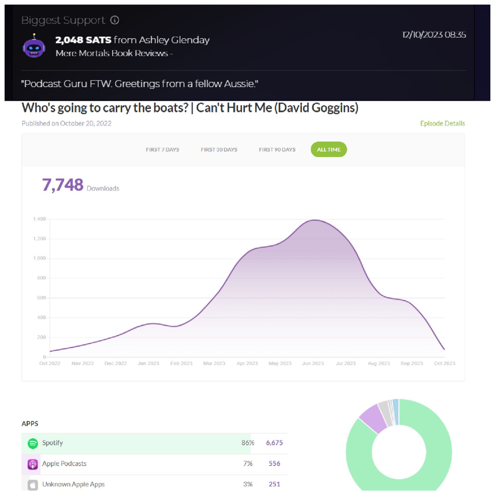This screenshot has height=495, width=495.
Task: Click the Apple Podcasts app icon
Action: pyautogui.click(x=33, y=464)
